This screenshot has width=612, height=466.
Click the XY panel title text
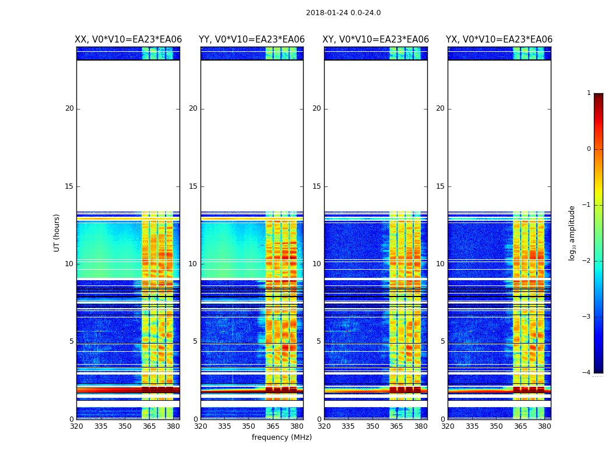pyautogui.click(x=376, y=40)
